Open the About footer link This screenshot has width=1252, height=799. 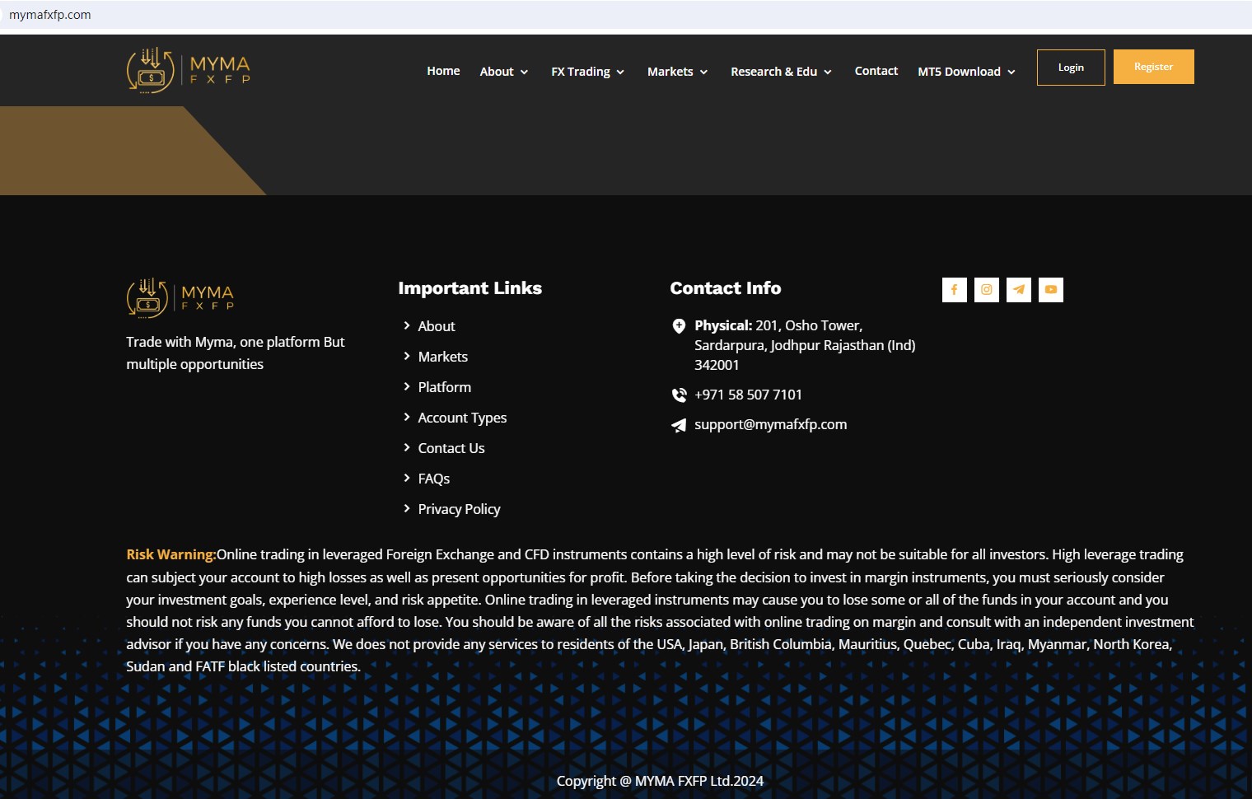click(x=437, y=326)
